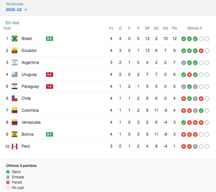Click the Bolivia flag icon

point(15,134)
